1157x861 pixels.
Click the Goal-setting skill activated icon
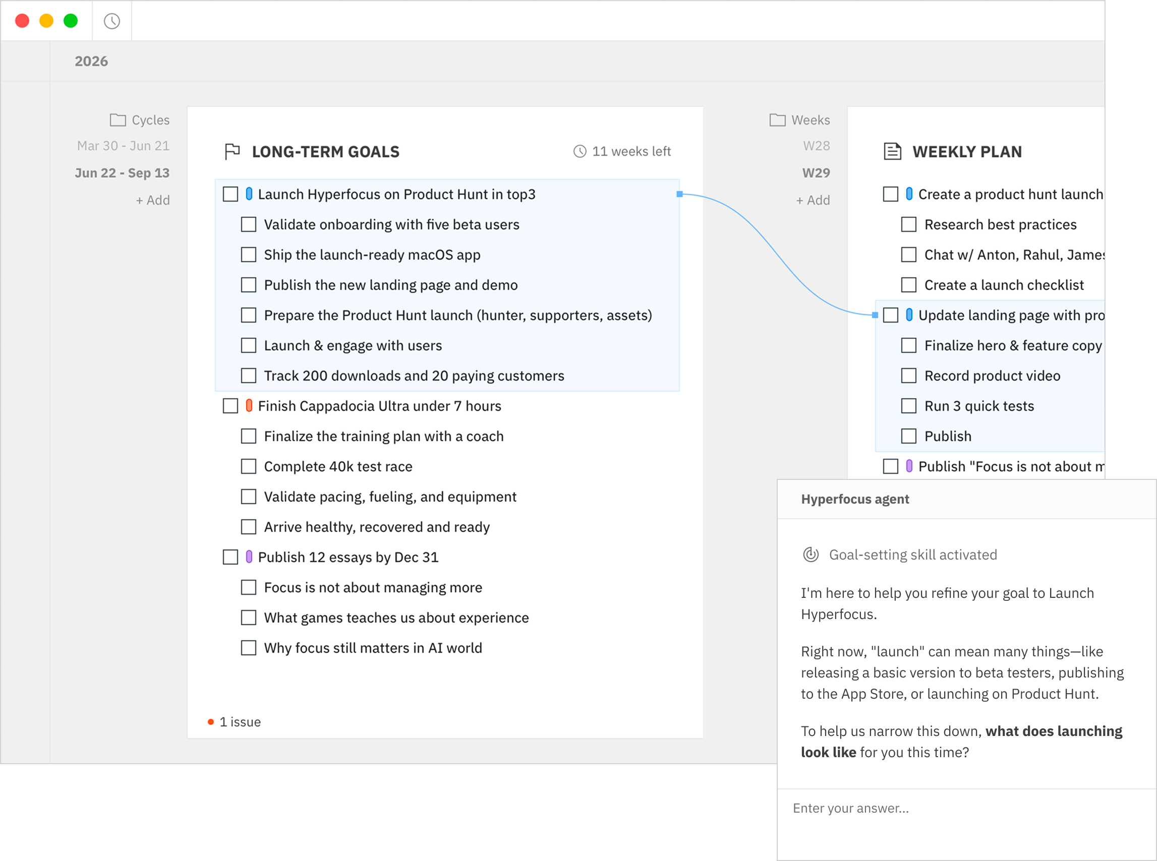pos(811,555)
